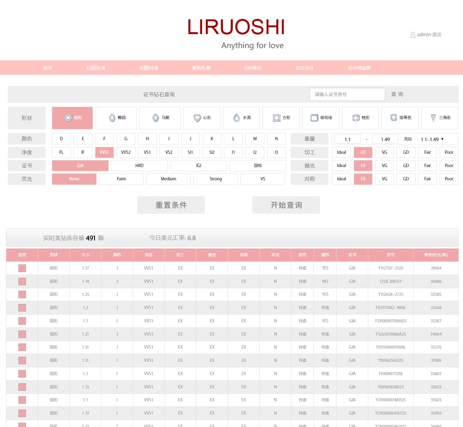
Task: Select the pear (水滴) diamond shape
Action: 237,118
